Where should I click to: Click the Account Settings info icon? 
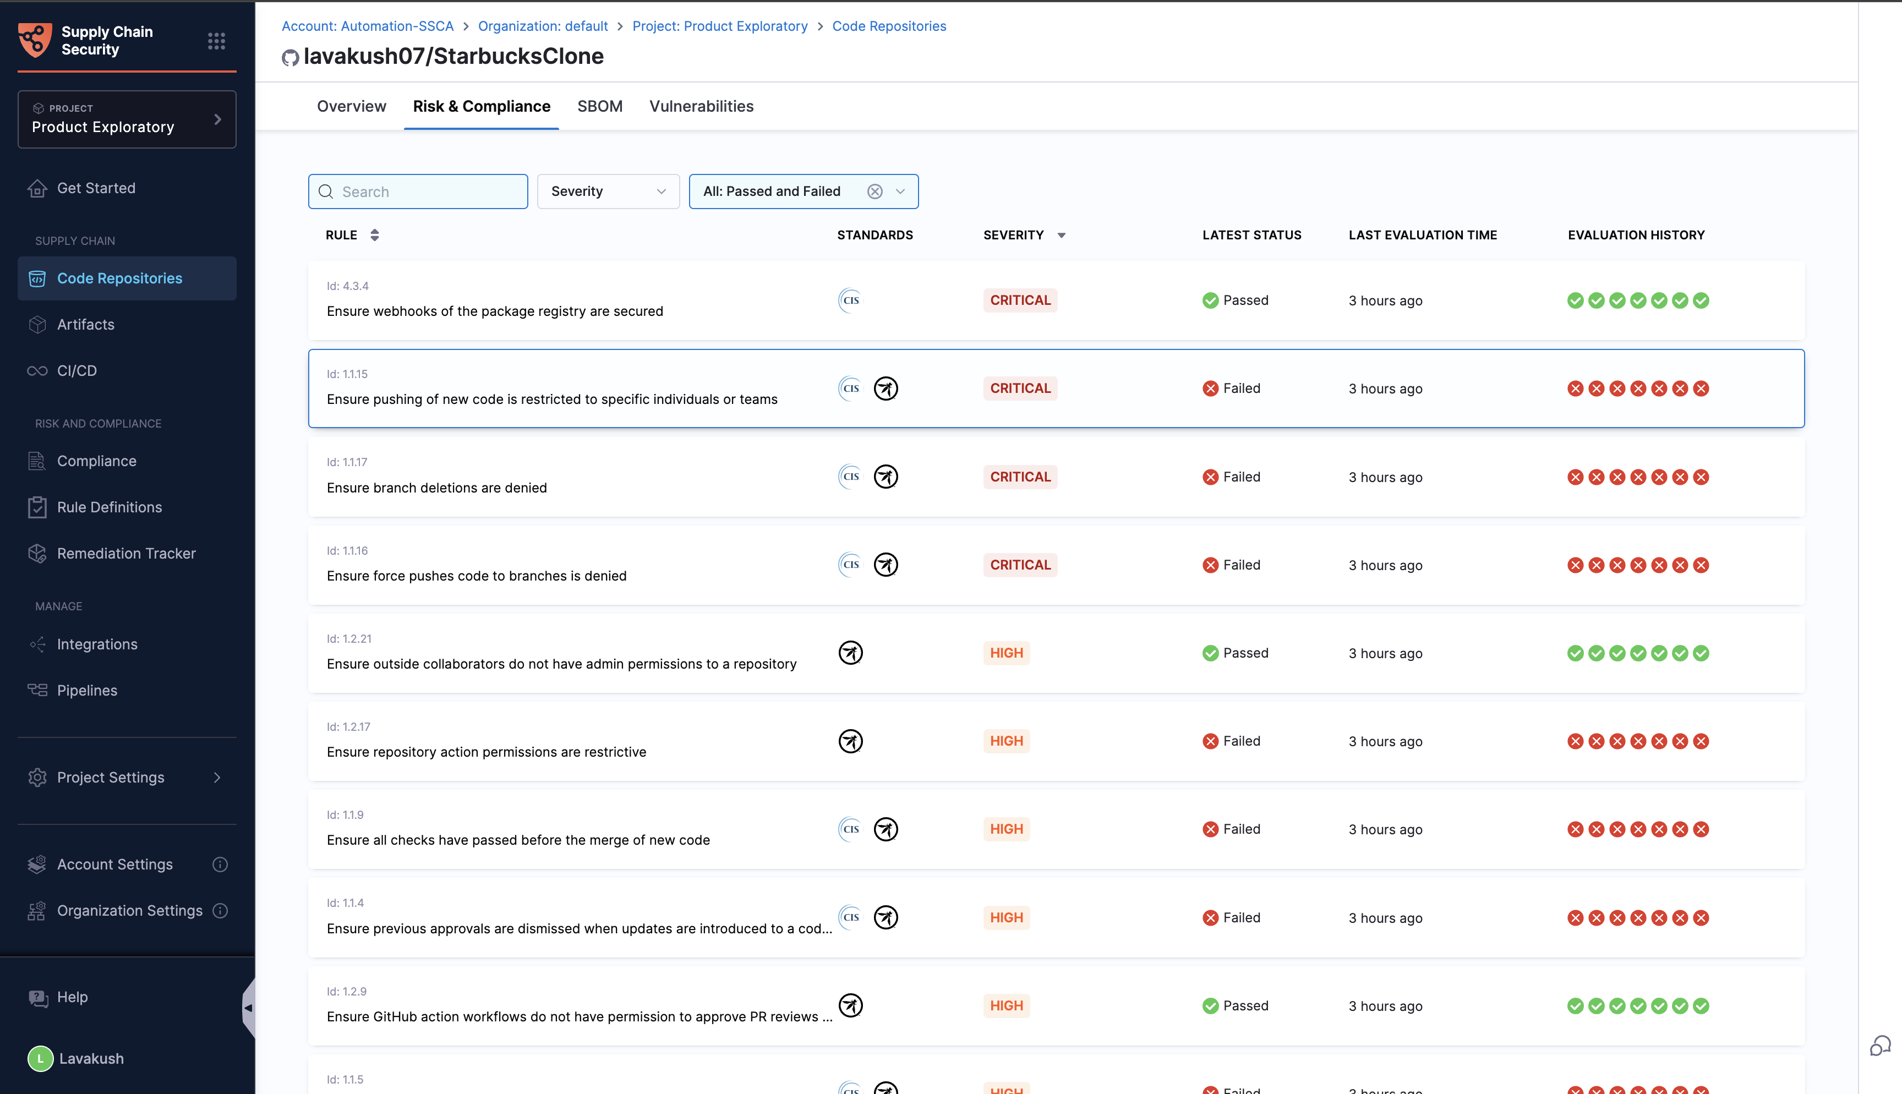click(220, 864)
